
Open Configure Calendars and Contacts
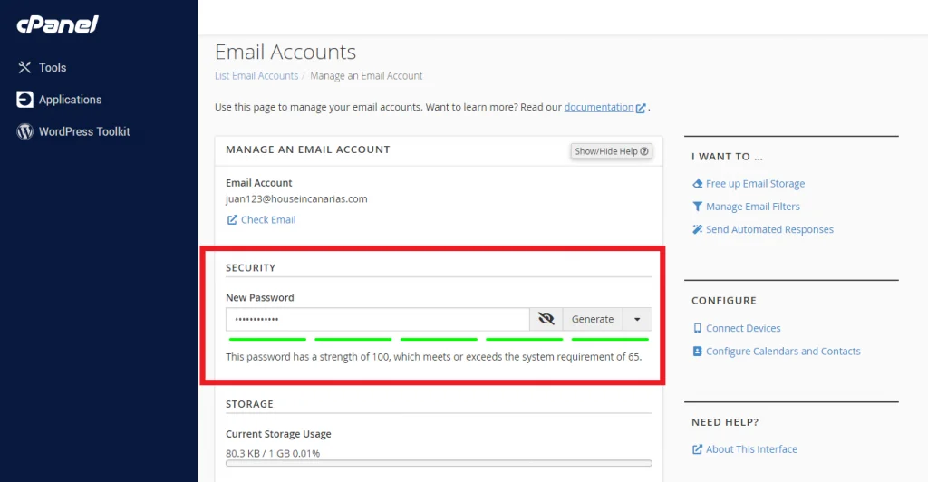[783, 352]
